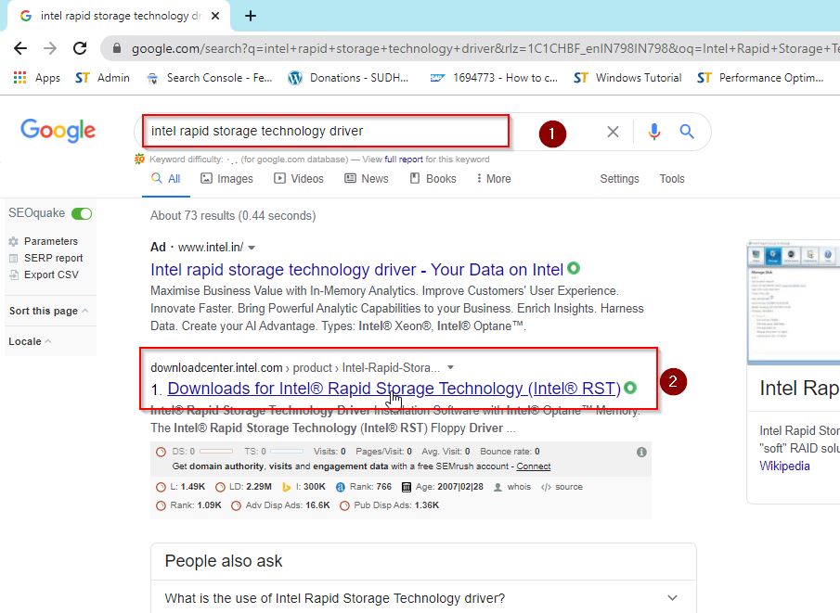The height and width of the screenshot is (613, 840).
Task: Open the More search categories menu
Action: (494, 179)
